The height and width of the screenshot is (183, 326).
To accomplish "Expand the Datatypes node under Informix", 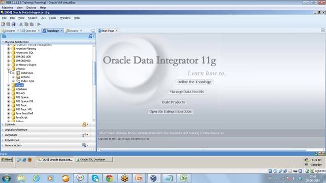I will [x=13, y=73].
